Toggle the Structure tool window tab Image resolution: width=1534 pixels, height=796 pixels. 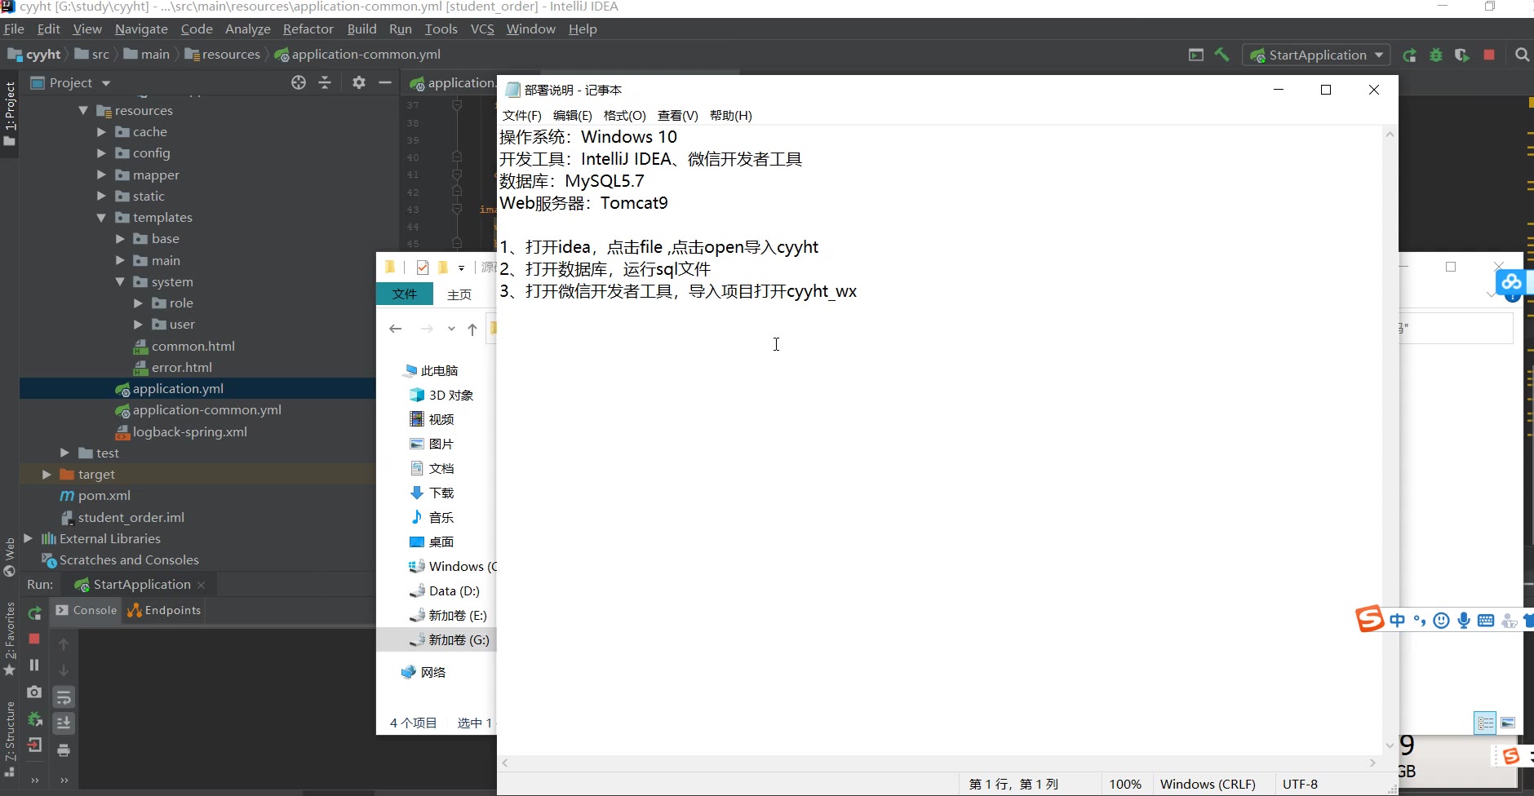[10, 739]
